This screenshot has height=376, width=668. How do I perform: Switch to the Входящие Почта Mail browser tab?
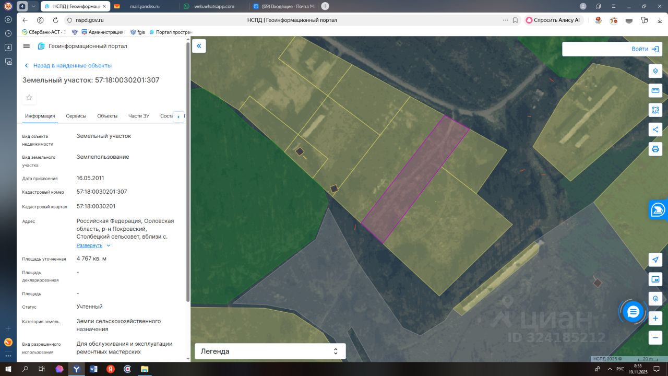(x=283, y=6)
